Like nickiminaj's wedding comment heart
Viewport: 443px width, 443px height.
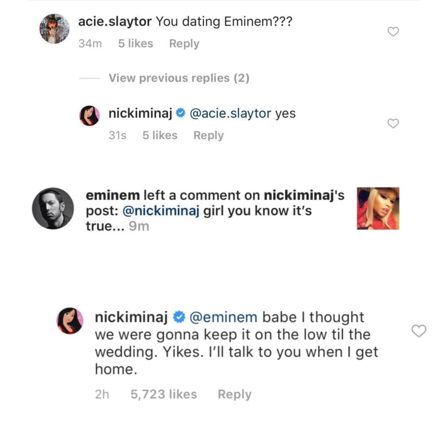(419, 331)
